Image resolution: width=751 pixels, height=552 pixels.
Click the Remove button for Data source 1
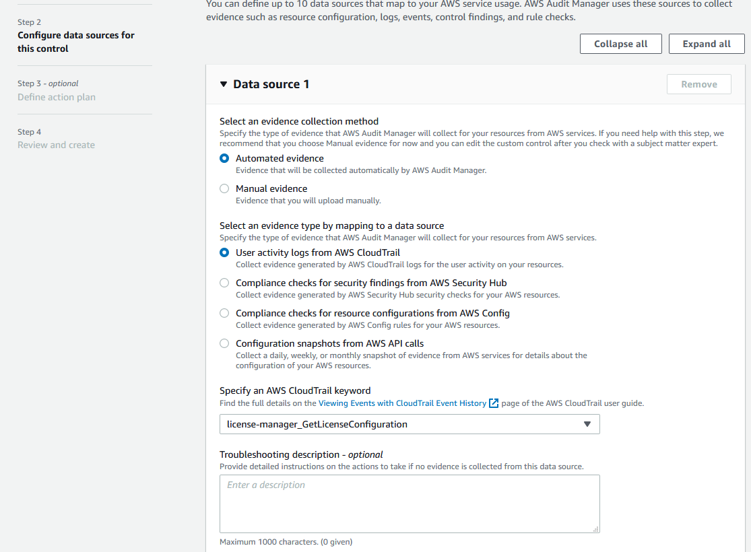698,84
